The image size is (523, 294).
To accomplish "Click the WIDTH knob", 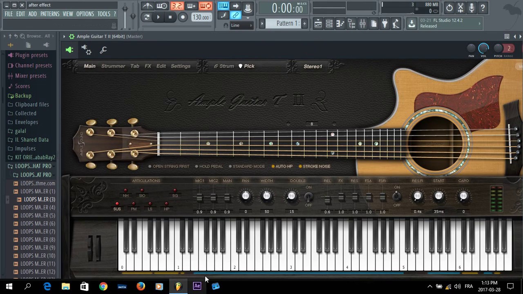I will (266, 196).
